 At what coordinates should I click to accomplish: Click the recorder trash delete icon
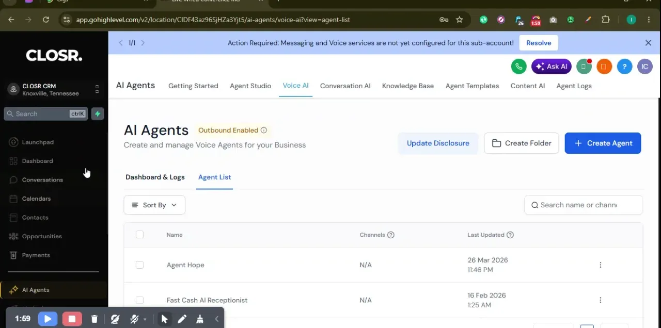tap(95, 319)
